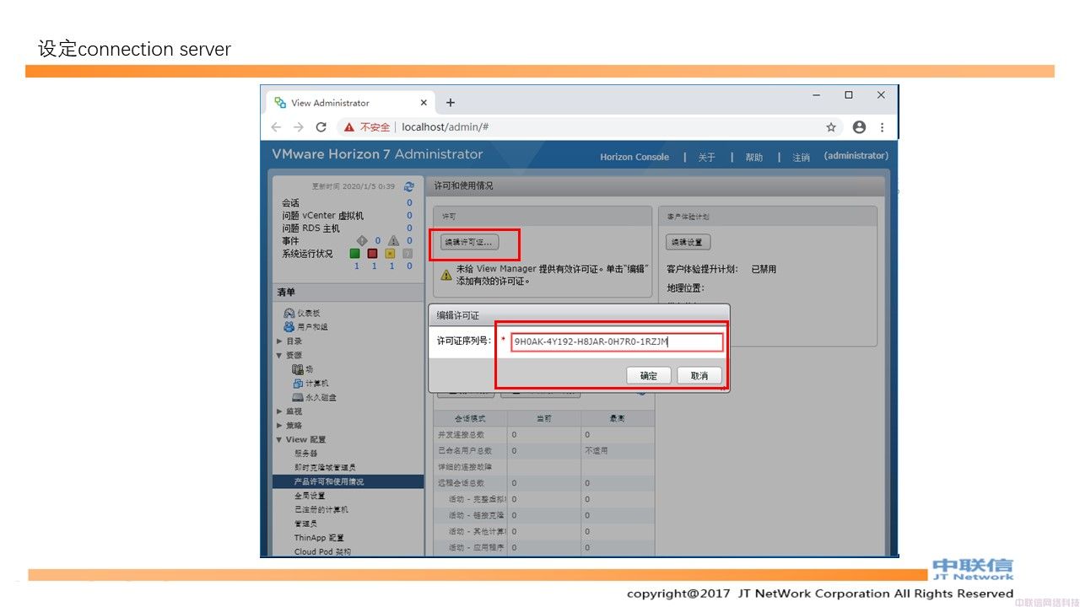Image resolution: width=1080 pixels, height=607 pixels.
Task: Open the 帮助 (Help) link
Action: tap(754, 158)
